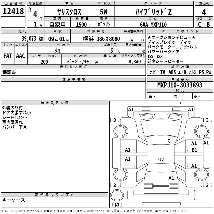Click the inspector note シートしわ小
Screen dimensions: 214x214
15,117
